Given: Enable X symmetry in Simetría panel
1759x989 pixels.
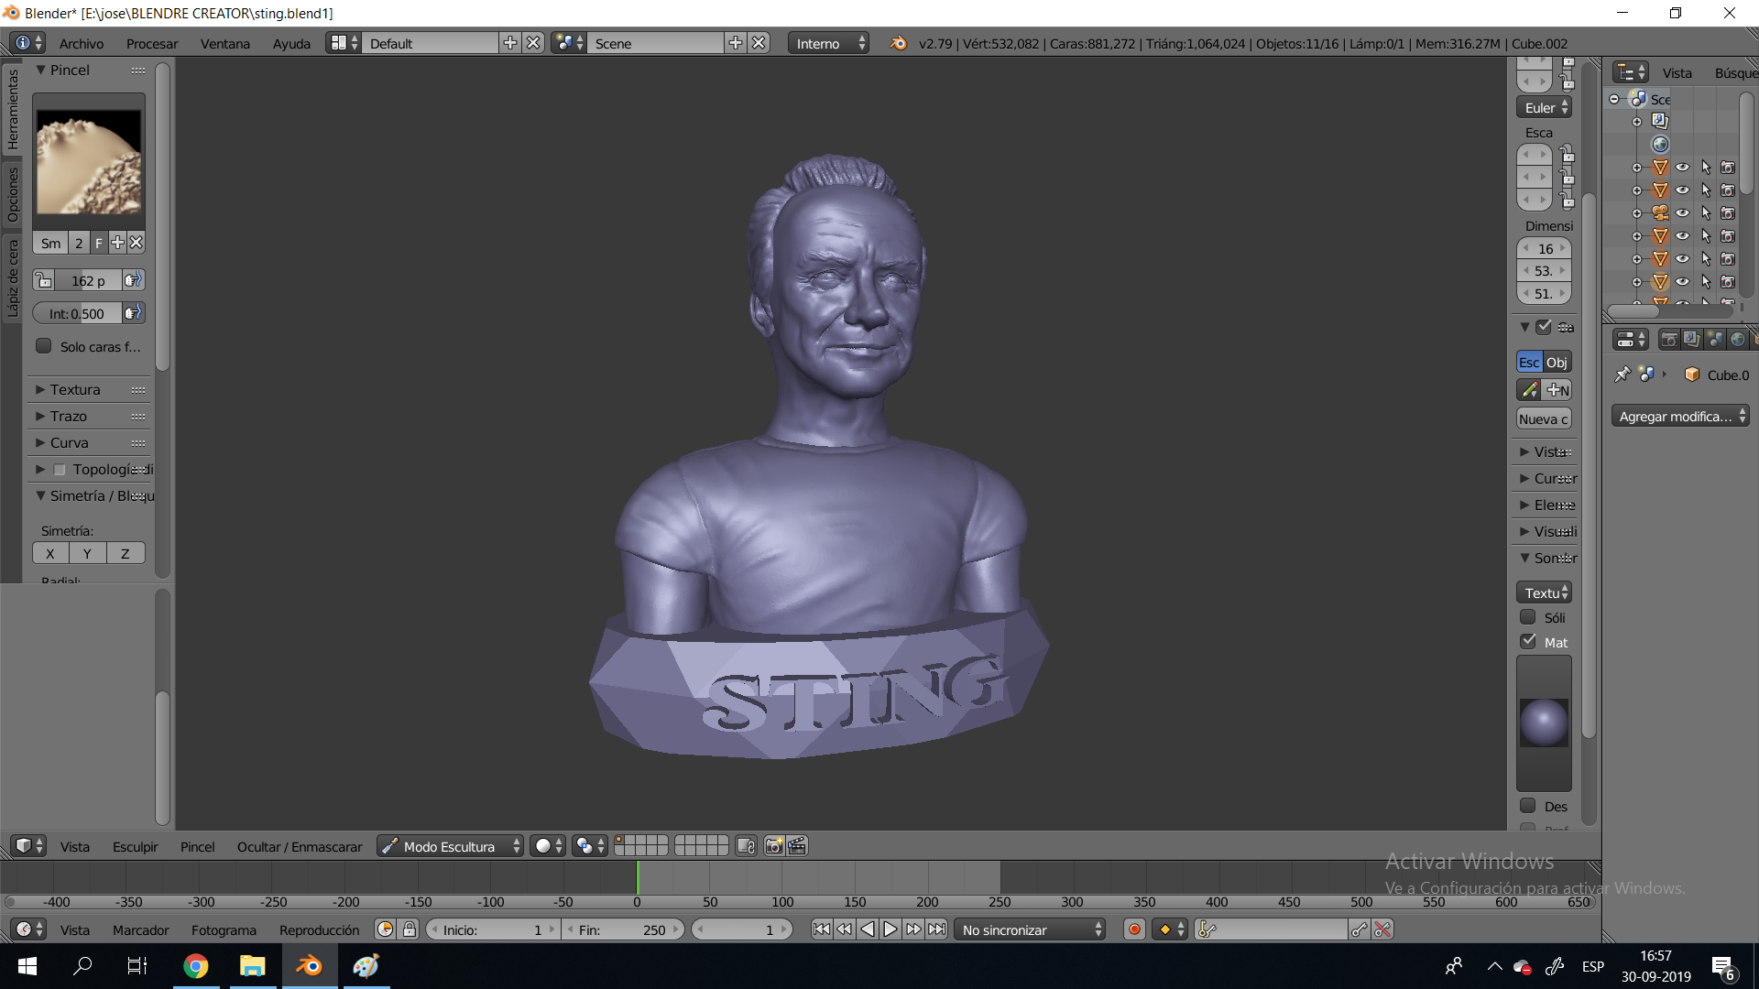Looking at the screenshot, I should coord(50,552).
